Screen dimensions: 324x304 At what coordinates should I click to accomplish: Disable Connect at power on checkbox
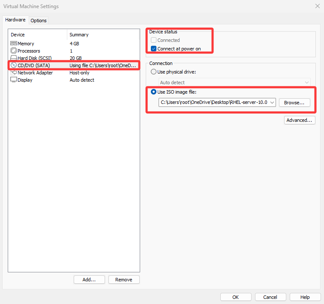tap(154, 49)
